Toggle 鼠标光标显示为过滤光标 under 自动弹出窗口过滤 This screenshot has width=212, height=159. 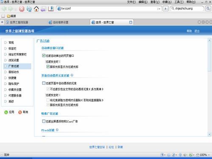point(48,67)
